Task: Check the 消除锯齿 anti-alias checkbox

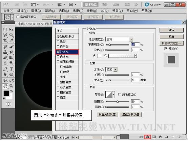Action: (119, 94)
